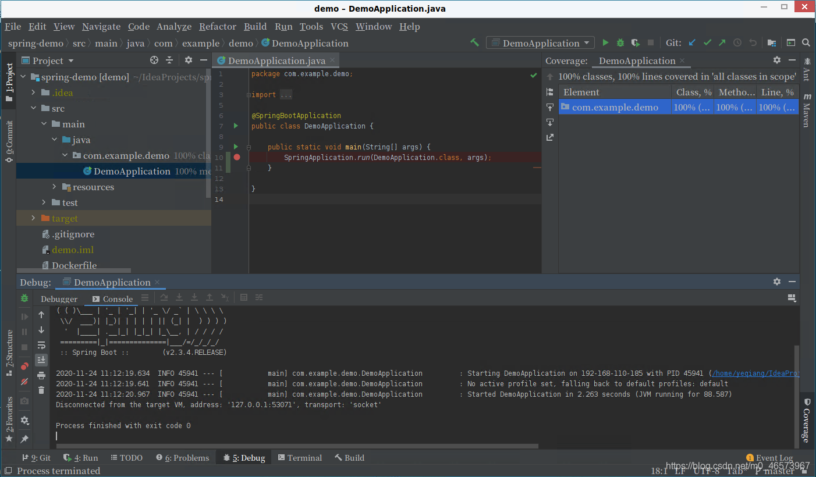Pin the debug tab with the pin icon
This screenshot has width=816, height=477.
click(24, 439)
